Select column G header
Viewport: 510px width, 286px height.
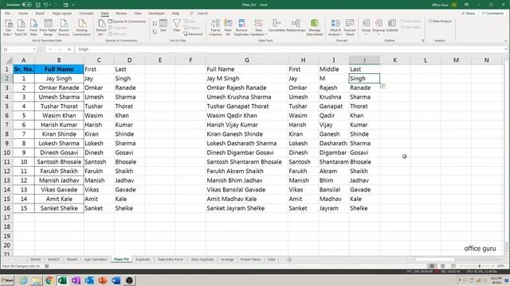pos(247,60)
